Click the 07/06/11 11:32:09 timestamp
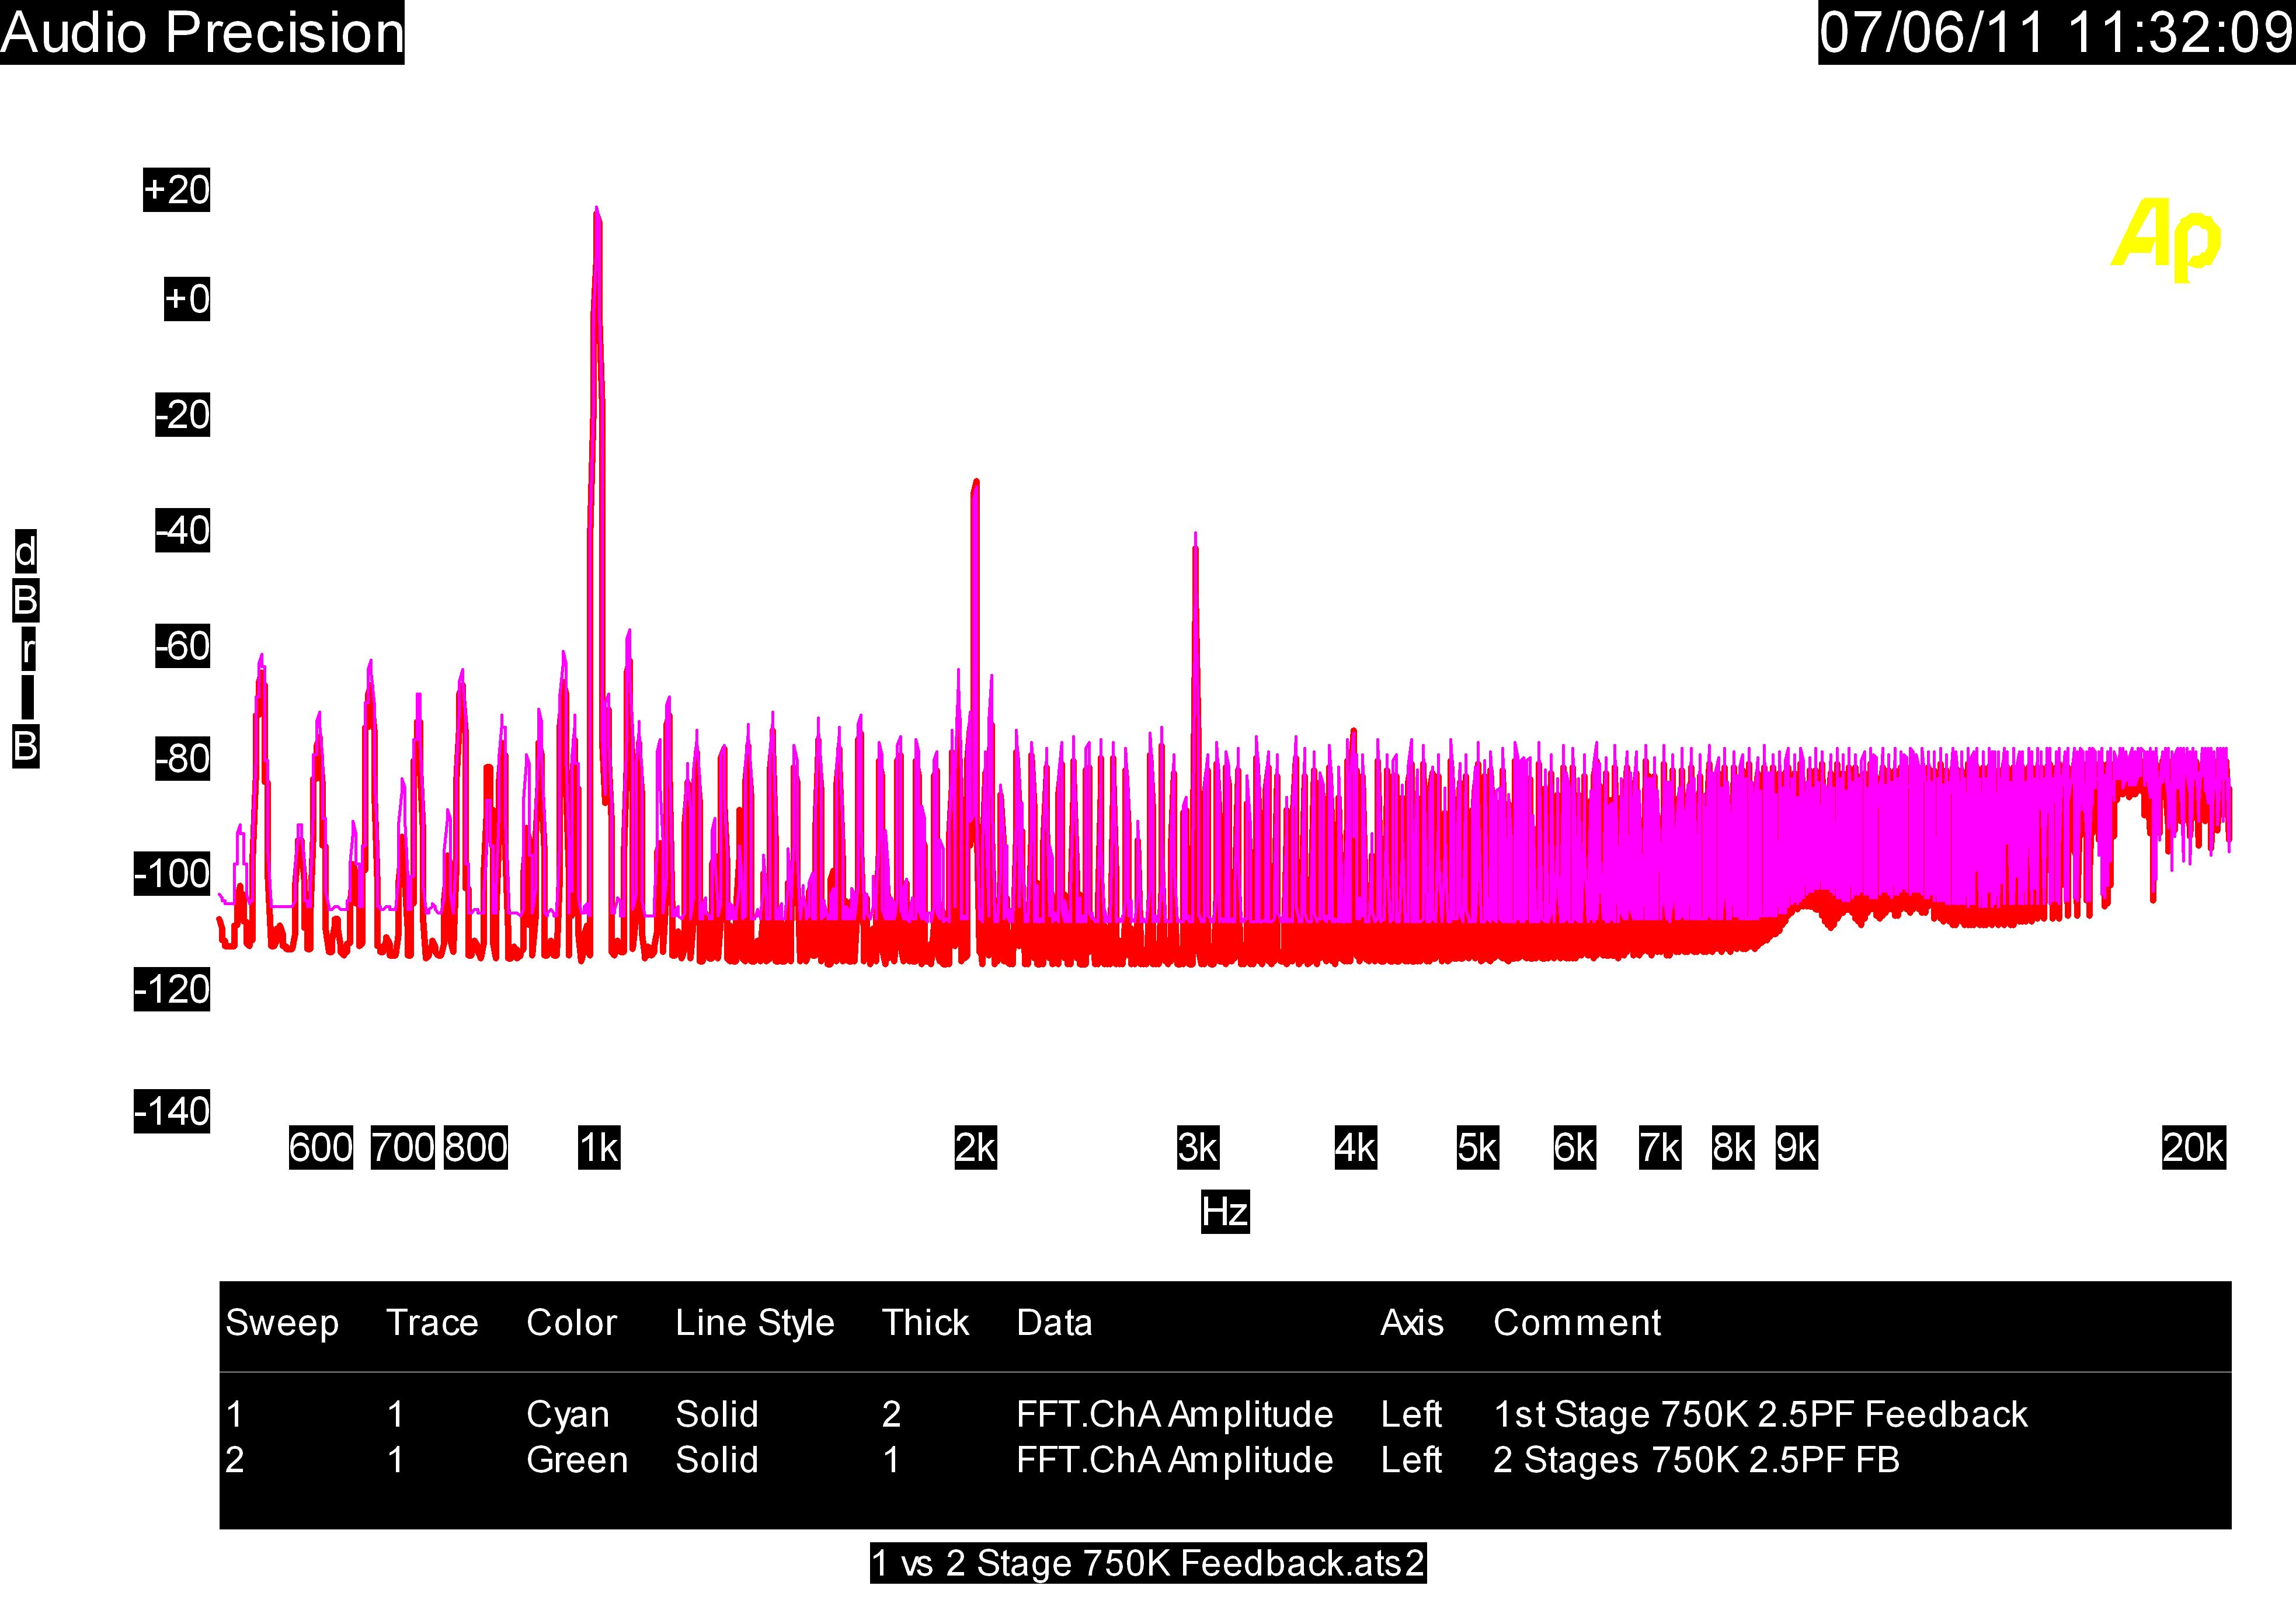 point(2056,32)
